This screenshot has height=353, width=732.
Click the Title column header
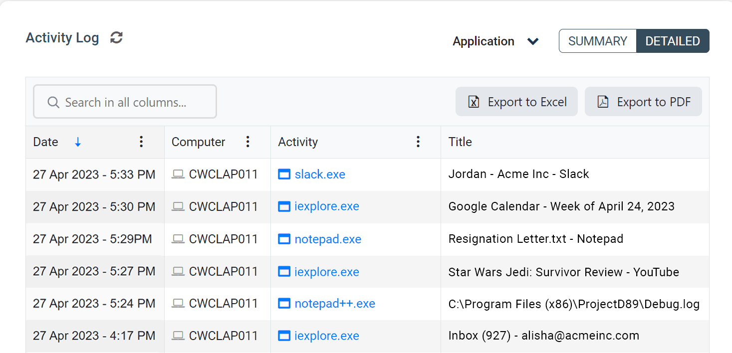[x=460, y=142]
